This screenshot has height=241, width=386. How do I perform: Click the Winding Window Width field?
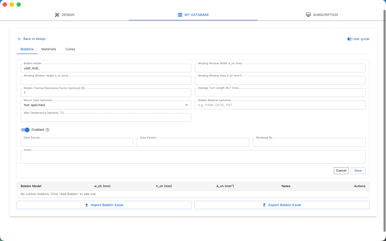tap(280, 68)
